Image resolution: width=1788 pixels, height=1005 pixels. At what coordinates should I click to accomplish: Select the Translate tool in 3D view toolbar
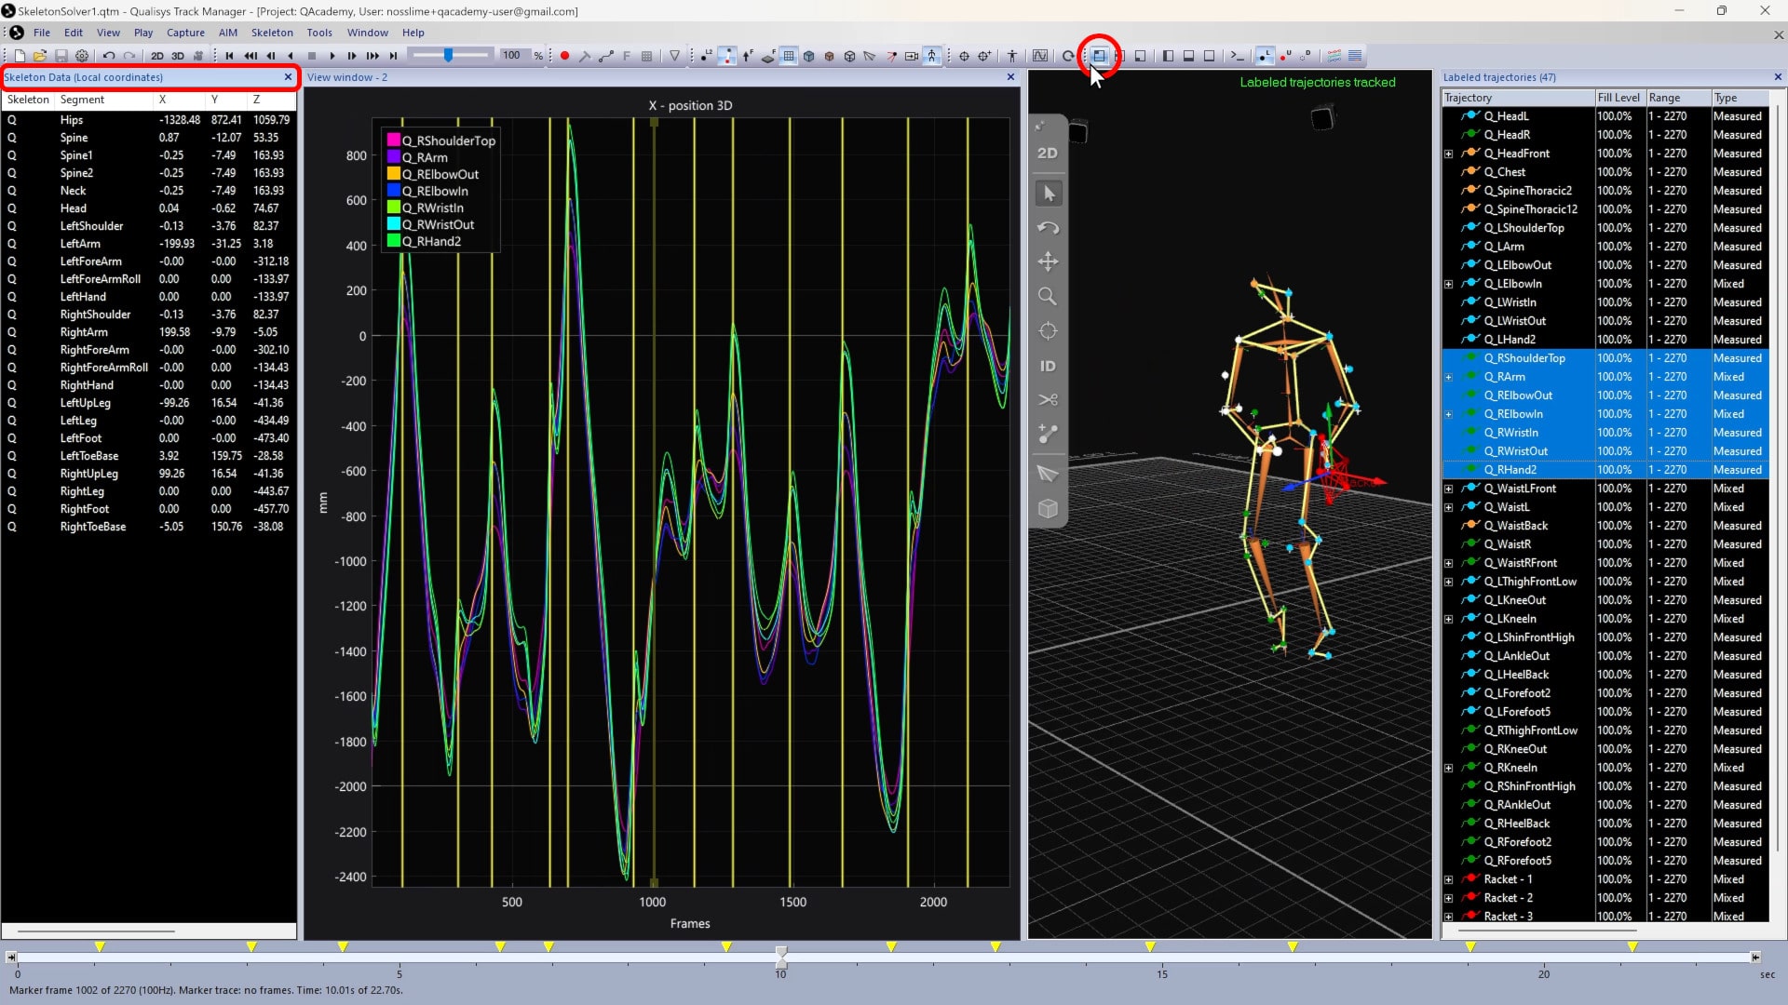pyautogui.click(x=1048, y=261)
